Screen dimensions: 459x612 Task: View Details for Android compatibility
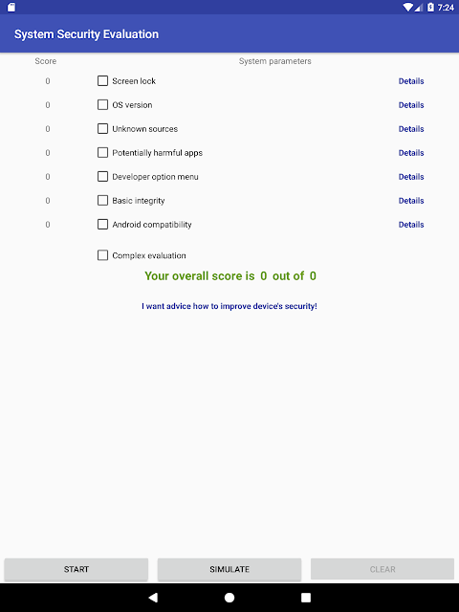(x=411, y=225)
